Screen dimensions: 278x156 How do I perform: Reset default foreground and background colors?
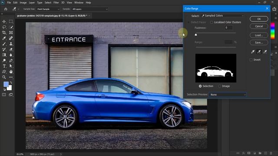tap(4, 90)
